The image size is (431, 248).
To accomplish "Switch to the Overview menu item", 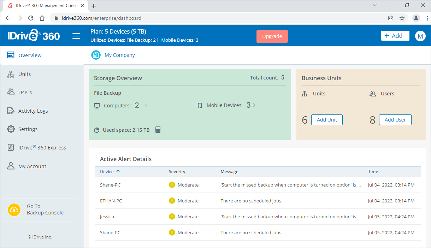I will (x=30, y=55).
